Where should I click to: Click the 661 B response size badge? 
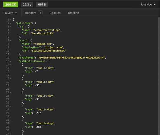click(42, 5)
